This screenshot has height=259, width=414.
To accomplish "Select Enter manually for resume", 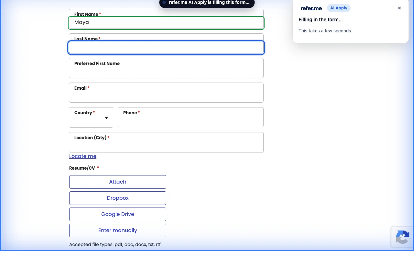I will tap(118, 231).
